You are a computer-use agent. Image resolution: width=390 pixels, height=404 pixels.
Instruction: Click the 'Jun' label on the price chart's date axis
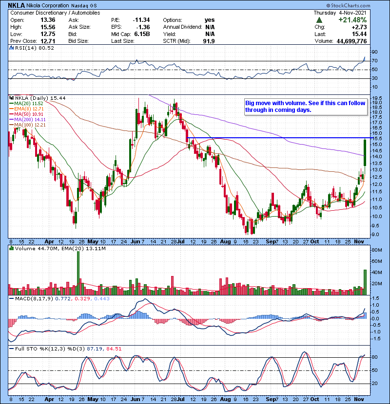click(136, 242)
